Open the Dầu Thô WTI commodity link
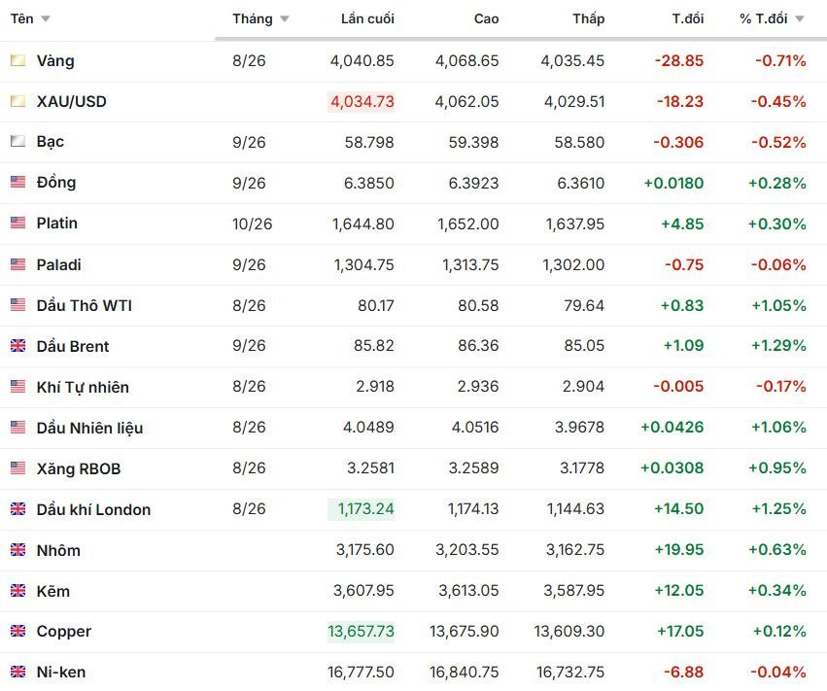Screen dimensions: 827x691 click(85, 305)
